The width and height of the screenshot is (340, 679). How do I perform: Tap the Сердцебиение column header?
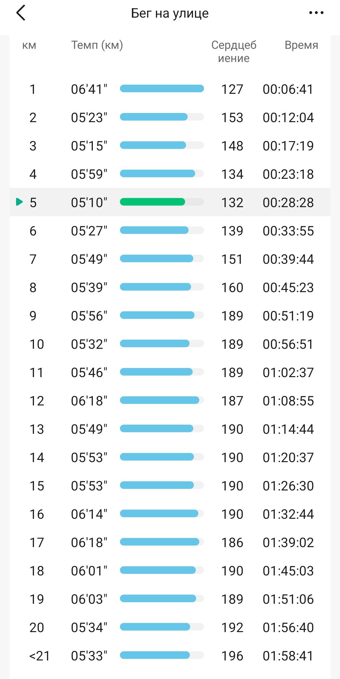[234, 52]
